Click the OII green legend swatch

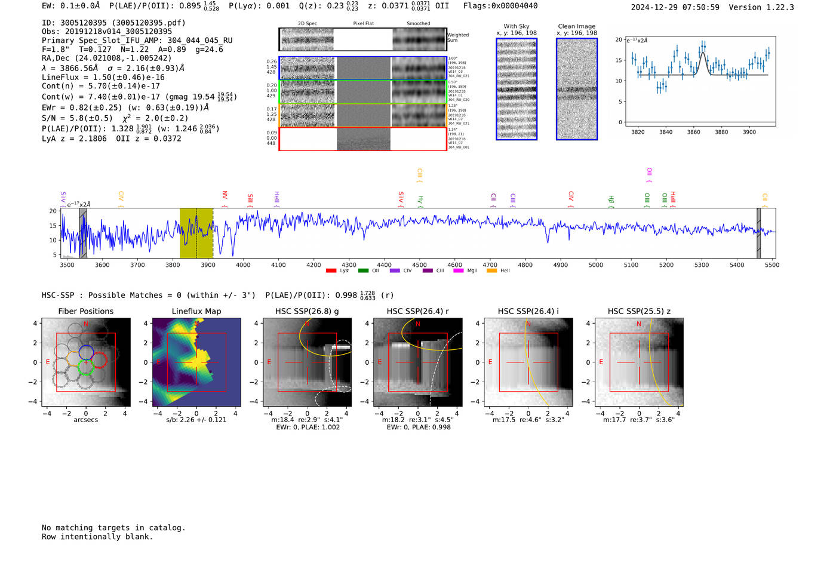[363, 270]
